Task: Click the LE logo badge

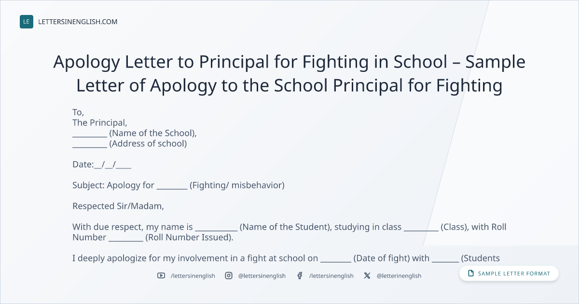Action: click(x=27, y=22)
